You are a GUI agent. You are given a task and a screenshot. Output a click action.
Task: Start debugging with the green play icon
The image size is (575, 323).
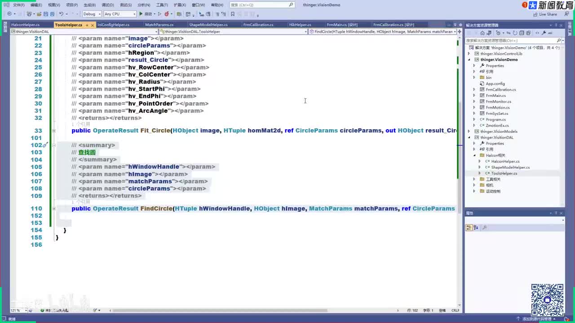click(x=141, y=14)
